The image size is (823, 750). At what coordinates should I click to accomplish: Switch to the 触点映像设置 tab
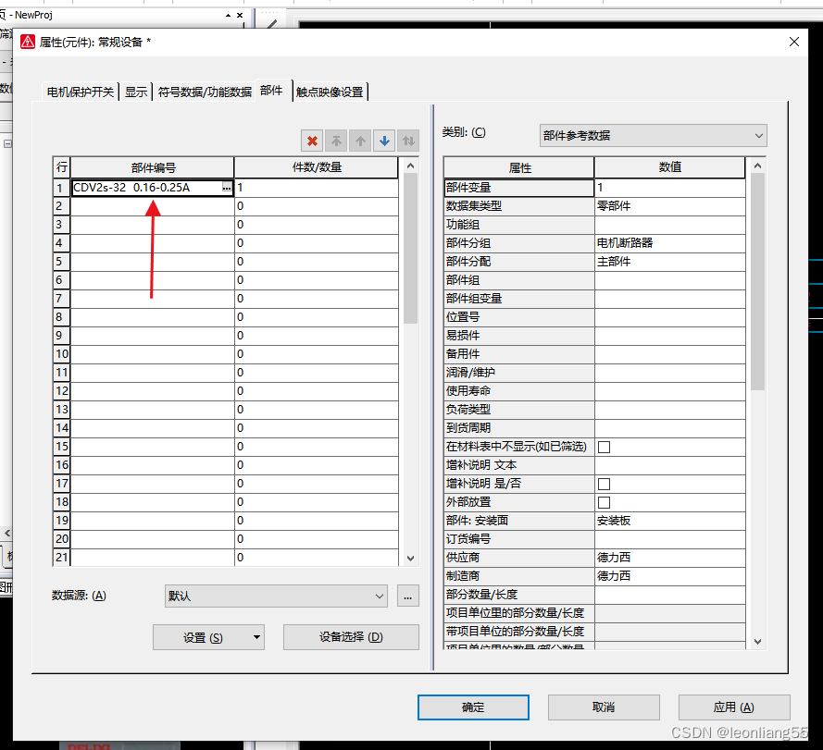[330, 92]
